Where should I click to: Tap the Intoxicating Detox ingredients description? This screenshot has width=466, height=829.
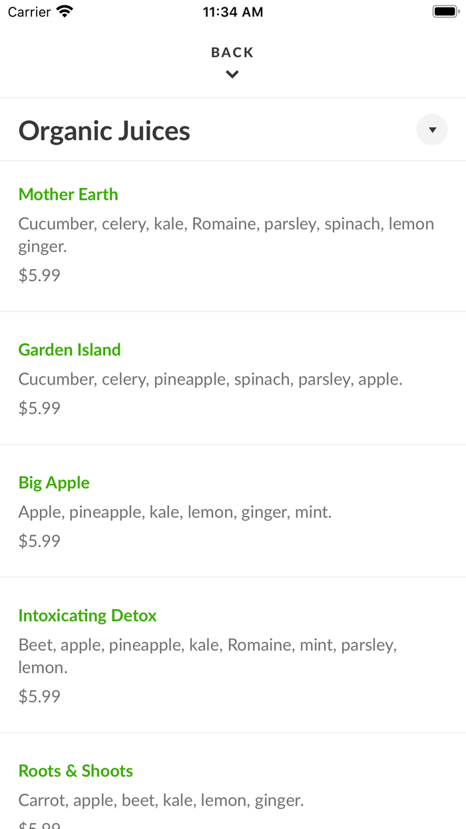click(x=207, y=656)
